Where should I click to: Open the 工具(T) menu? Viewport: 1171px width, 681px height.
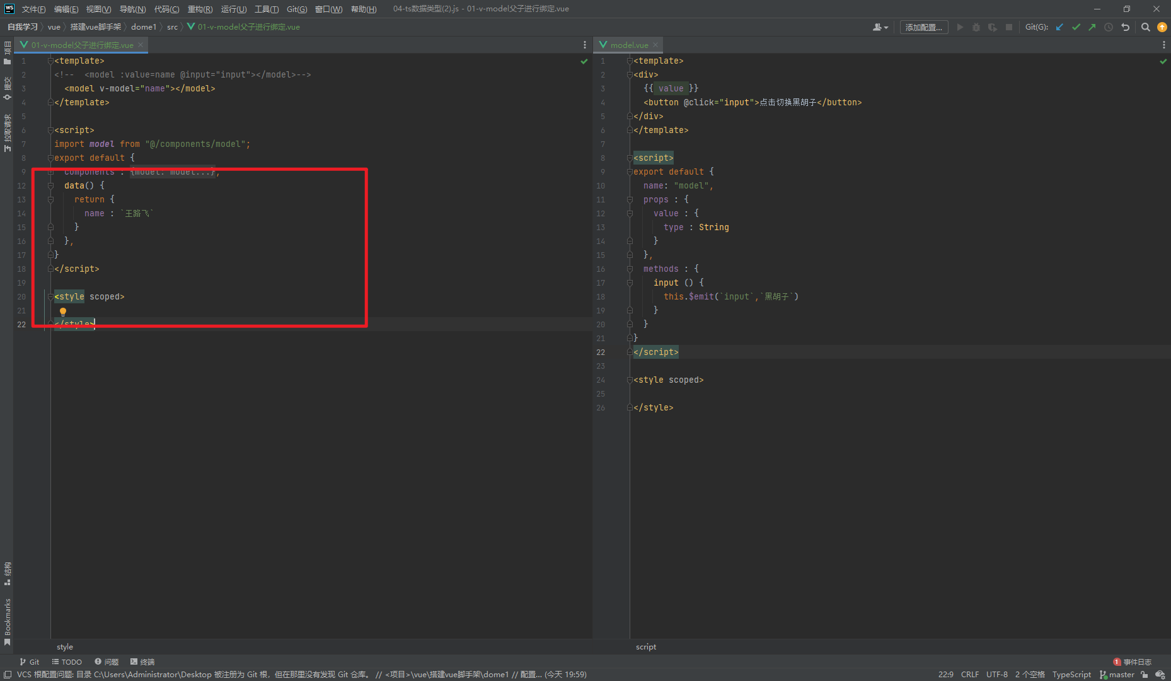pyautogui.click(x=267, y=9)
